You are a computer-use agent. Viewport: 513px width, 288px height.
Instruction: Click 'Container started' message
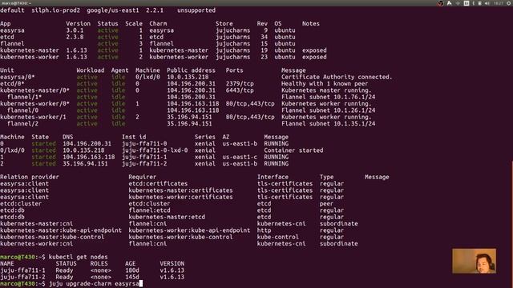click(x=293, y=150)
